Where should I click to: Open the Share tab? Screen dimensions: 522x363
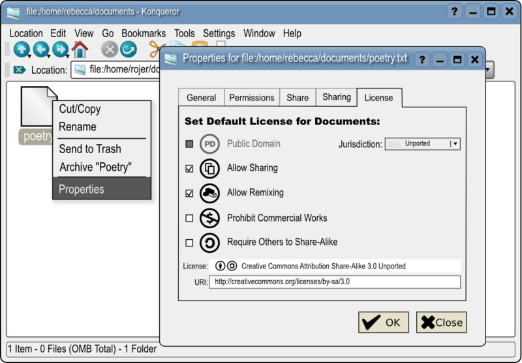pos(298,98)
